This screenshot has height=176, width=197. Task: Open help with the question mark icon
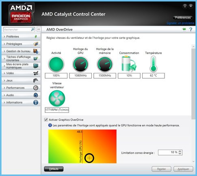tap(191, 29)
